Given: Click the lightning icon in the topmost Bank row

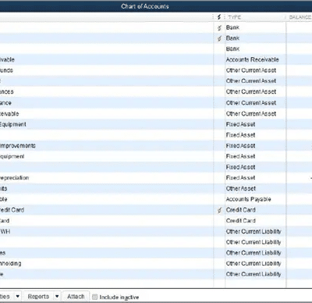Looking at the screenshot, I should pos(219,27).
